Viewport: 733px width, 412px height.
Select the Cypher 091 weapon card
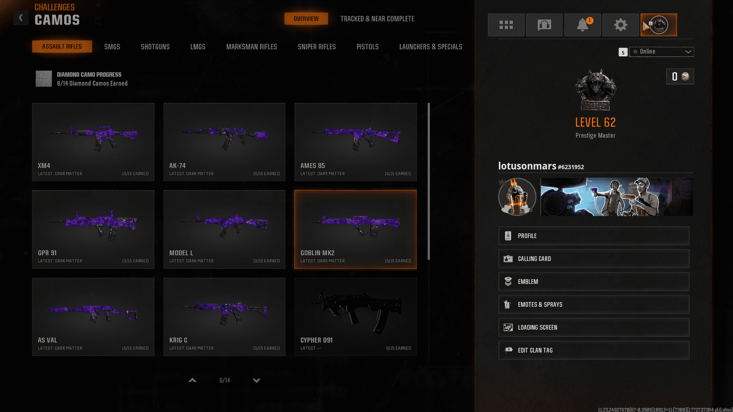355,317
